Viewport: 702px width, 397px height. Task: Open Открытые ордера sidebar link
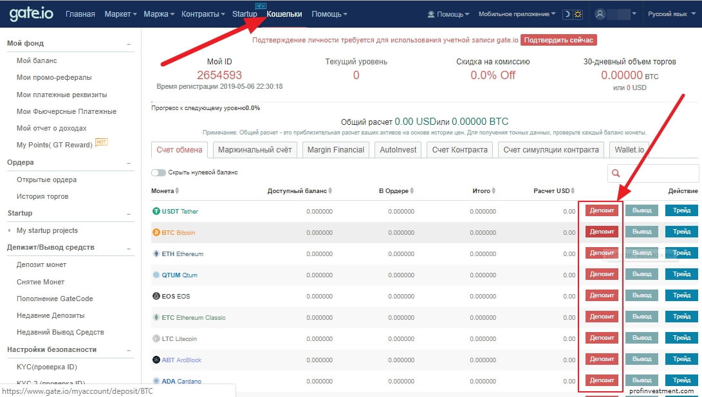(46, 180)
